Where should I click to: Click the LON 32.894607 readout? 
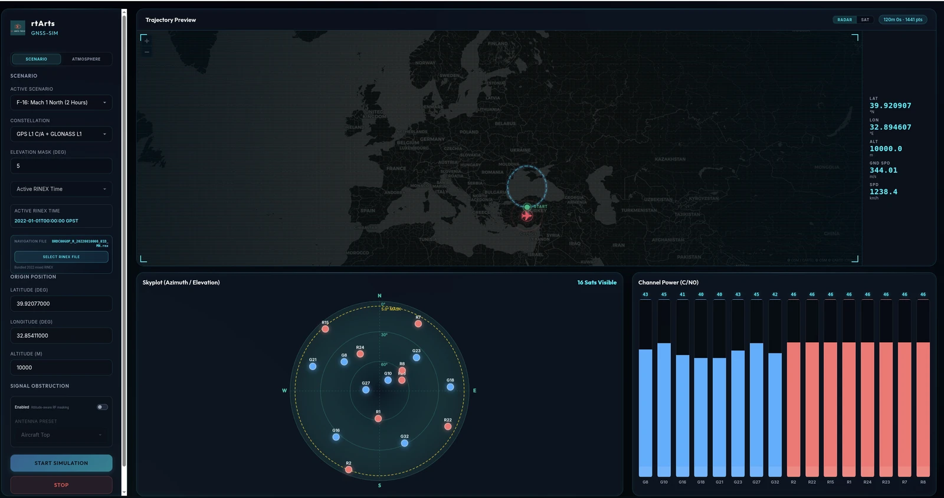890,127
